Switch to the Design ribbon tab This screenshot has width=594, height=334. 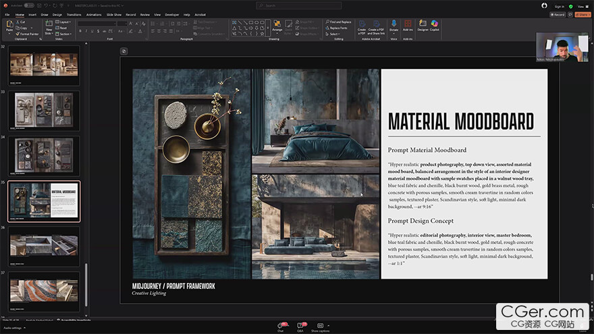(57, 15)
